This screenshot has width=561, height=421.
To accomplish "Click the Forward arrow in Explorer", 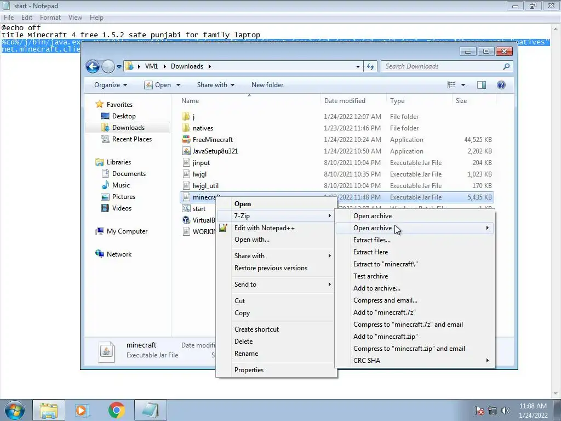I will [108, 66].
